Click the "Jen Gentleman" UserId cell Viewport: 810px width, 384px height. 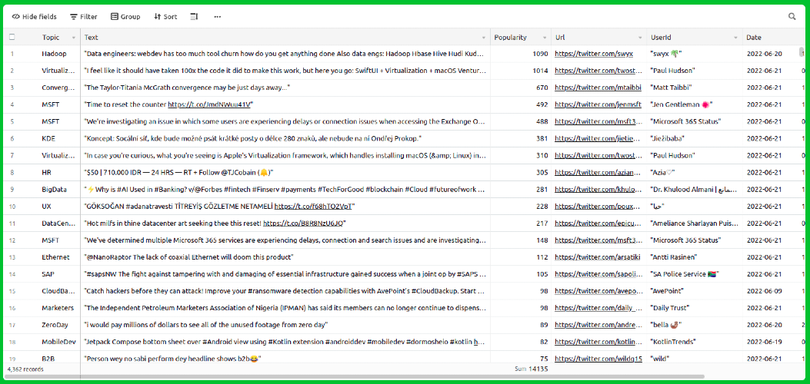695,104
